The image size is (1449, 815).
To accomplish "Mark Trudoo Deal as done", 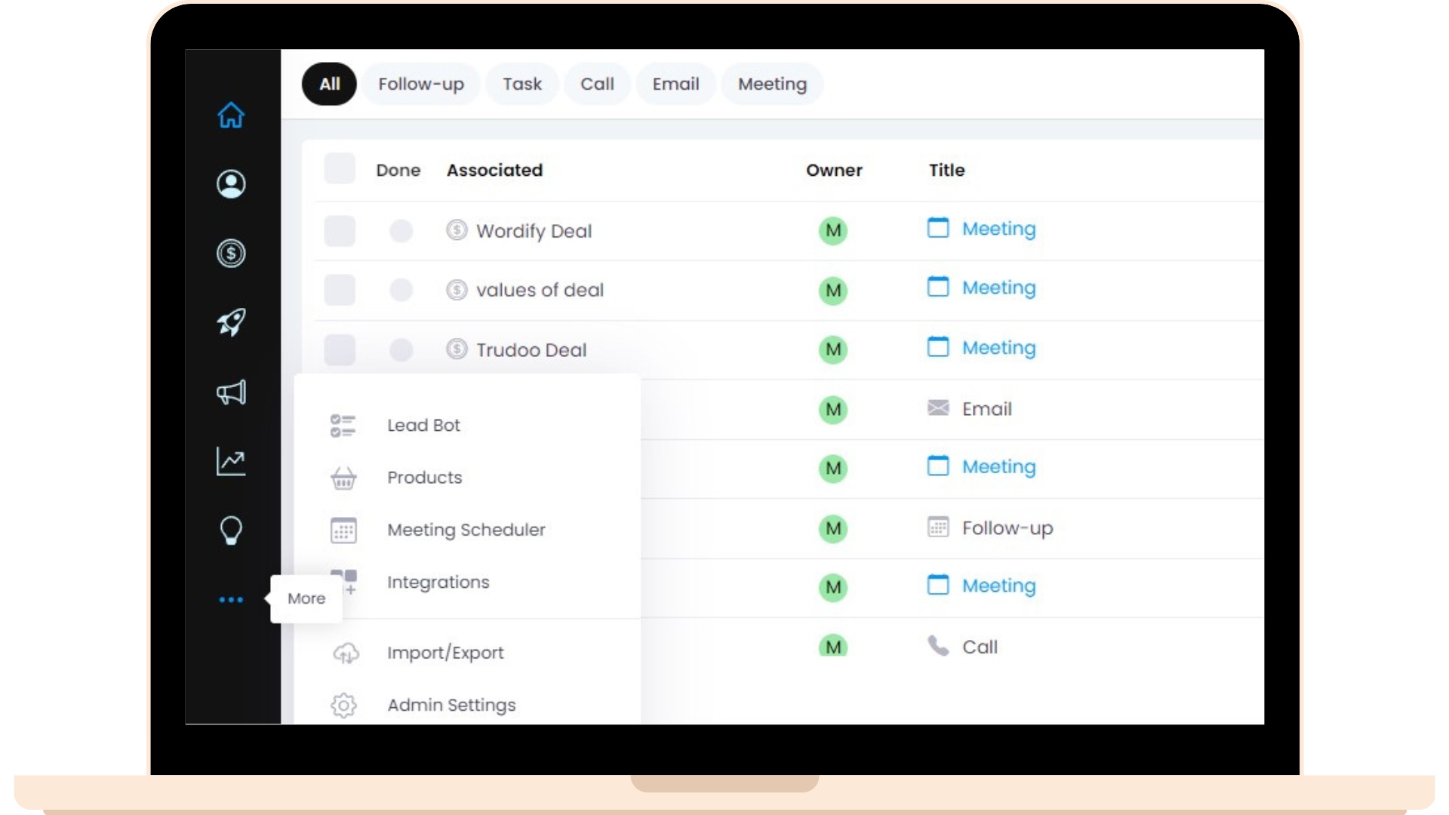I will pos(401,349).
